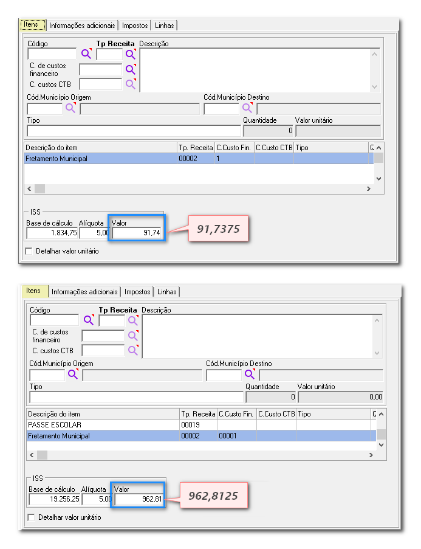The height and width of the screenshot is (549, 421).
Task: Click C.Custo CTB column header in upper grid
Action: pos(274,148)
